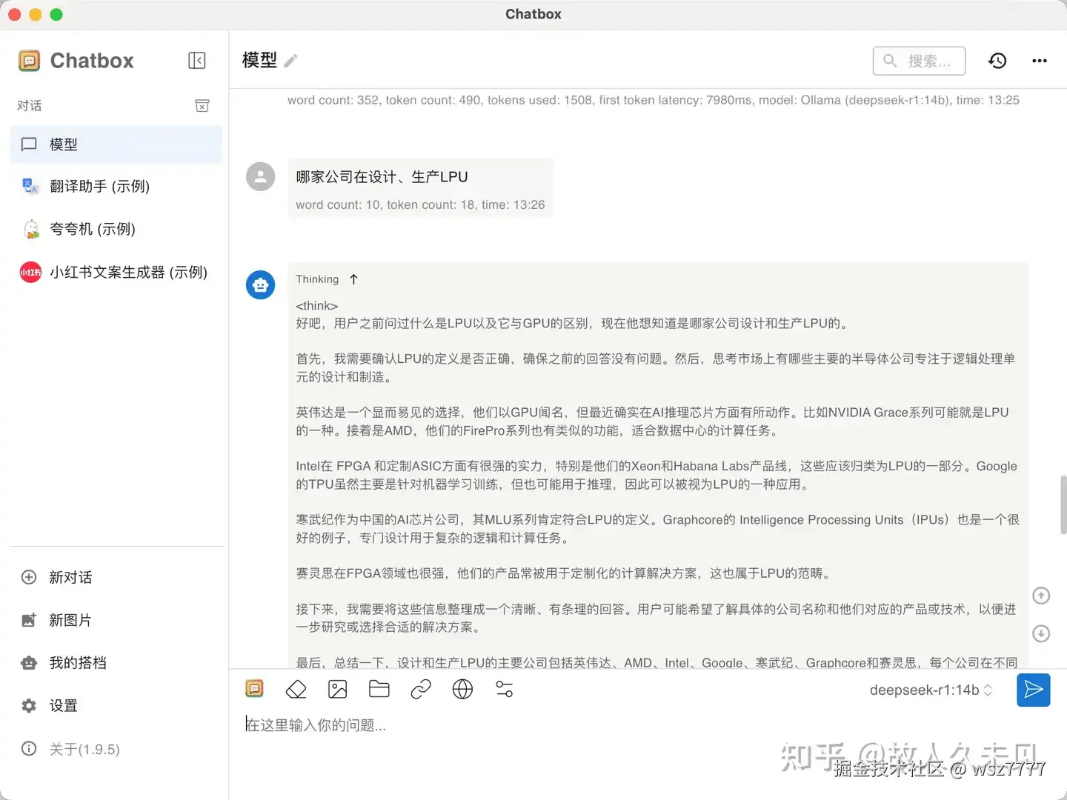
Task: Attach an image via picture icon
Action: (337, 690)
